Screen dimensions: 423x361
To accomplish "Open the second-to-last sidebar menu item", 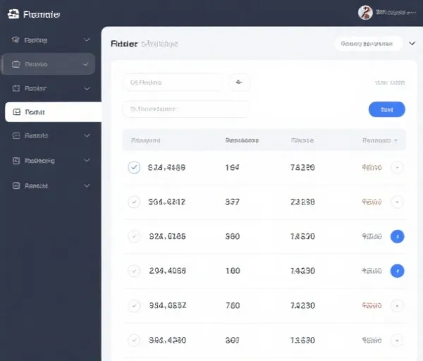I will tap(51, 161).
